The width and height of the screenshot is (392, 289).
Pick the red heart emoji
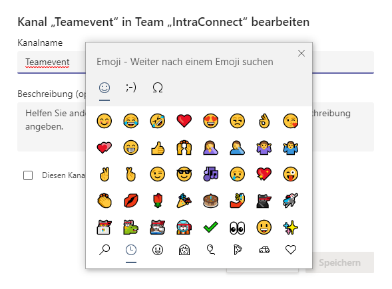[184, 121]
